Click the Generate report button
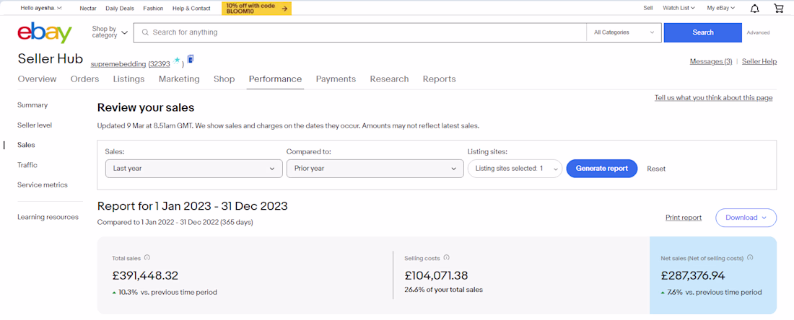Screen dimensions: 794x320 601,169
